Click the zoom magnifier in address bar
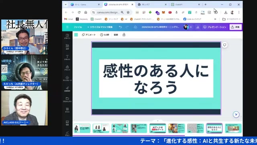The width and height of the screenshot is (257, 145). 122,12
